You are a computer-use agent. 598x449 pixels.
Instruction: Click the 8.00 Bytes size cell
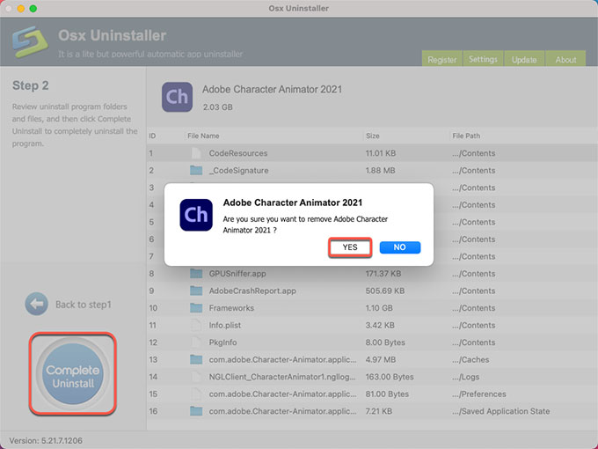[385, 342]
